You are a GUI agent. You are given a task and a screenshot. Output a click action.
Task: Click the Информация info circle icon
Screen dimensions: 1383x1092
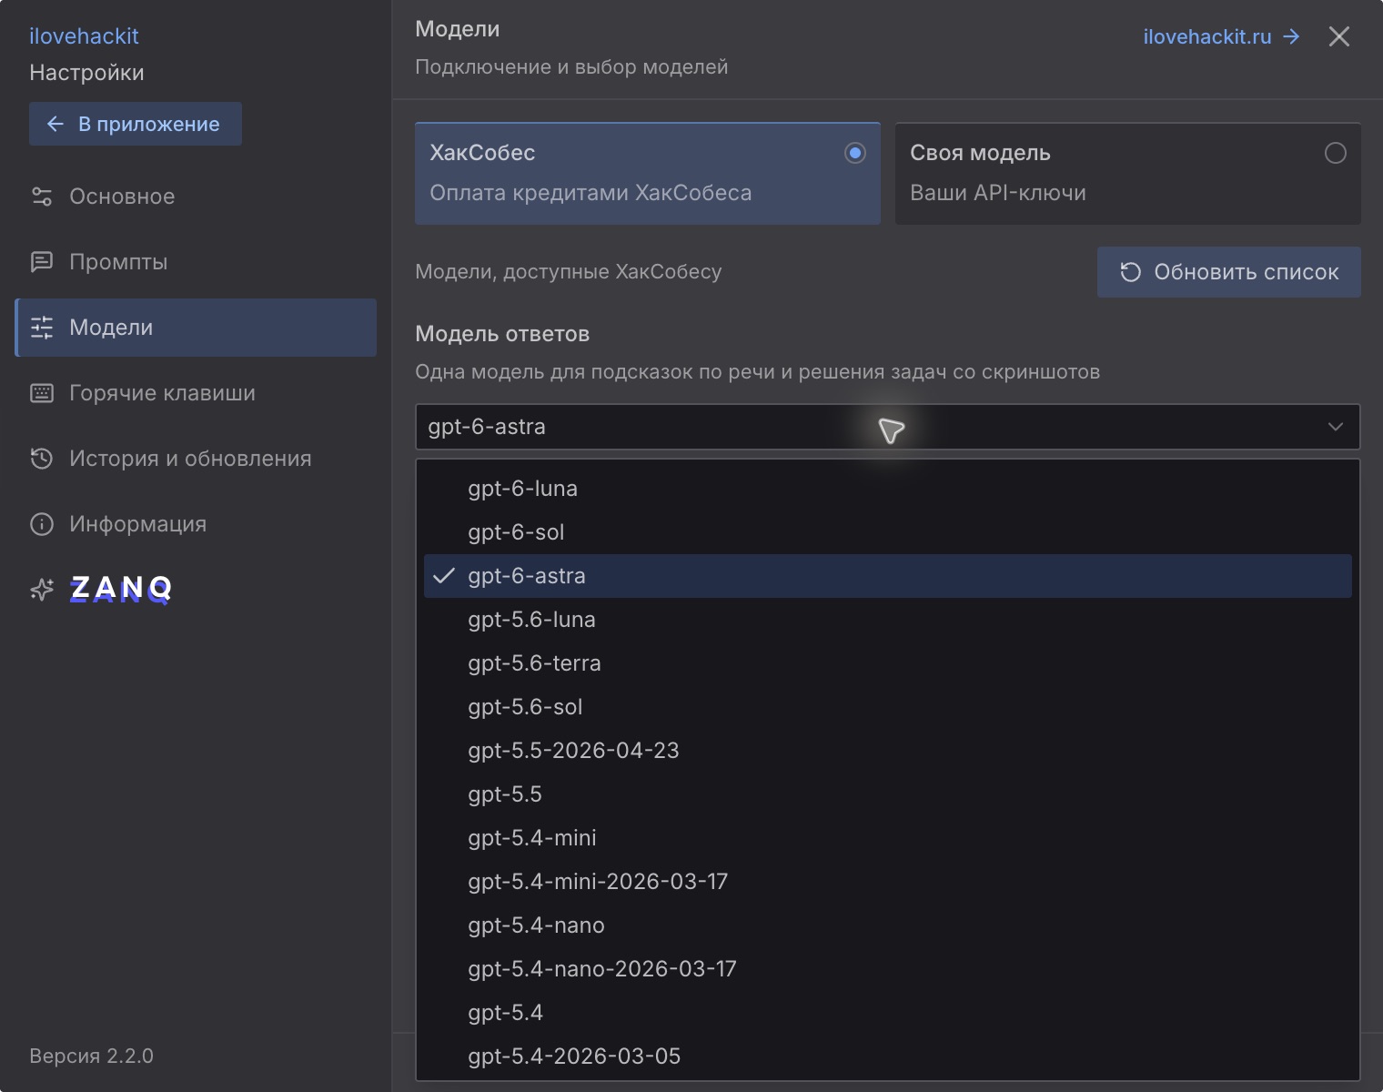42,524
